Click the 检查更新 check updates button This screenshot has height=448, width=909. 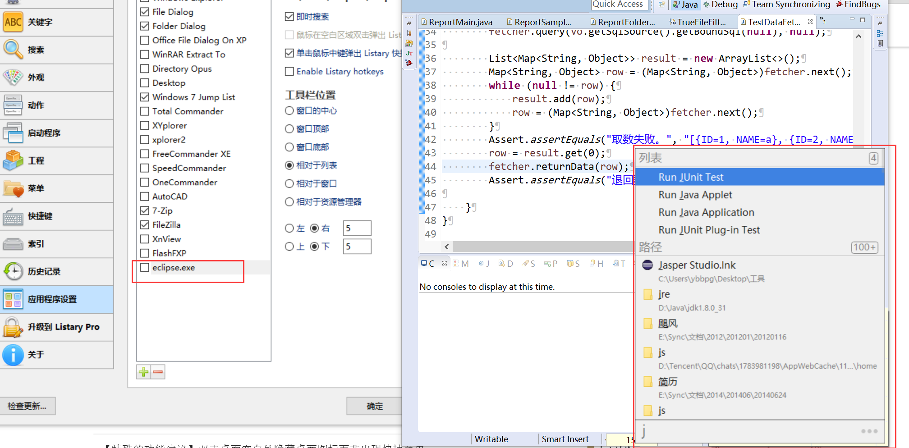coord(27,406)
